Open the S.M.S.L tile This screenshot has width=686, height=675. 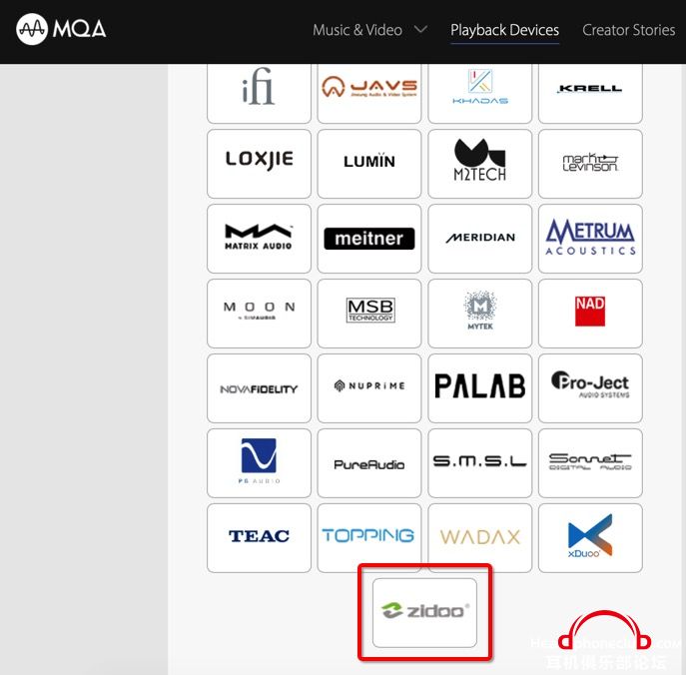[x=480, y=463]
